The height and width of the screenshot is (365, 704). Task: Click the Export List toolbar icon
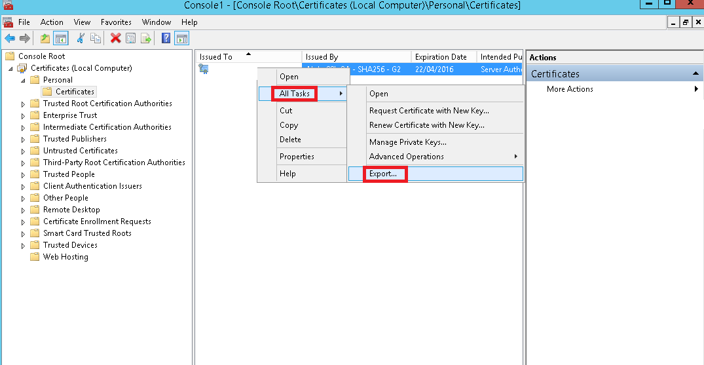point(145,38)
